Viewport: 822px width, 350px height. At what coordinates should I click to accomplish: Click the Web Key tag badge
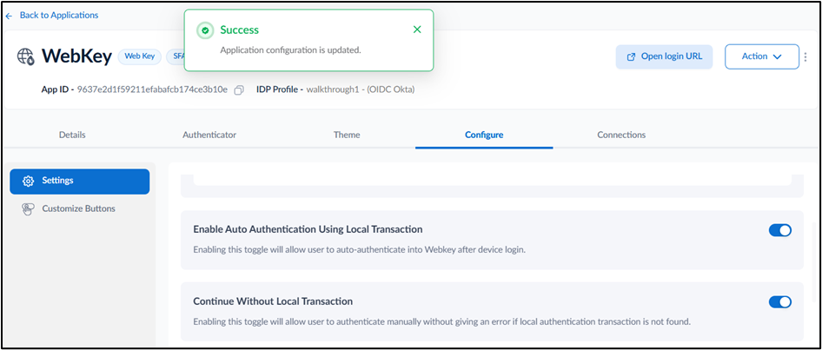pyautogui.click(x=139, y=56)
